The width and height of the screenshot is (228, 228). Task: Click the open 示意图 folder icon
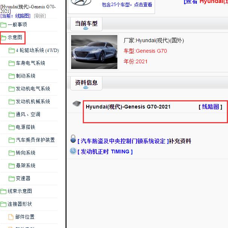pyautogui.click(x=3, y=38)
